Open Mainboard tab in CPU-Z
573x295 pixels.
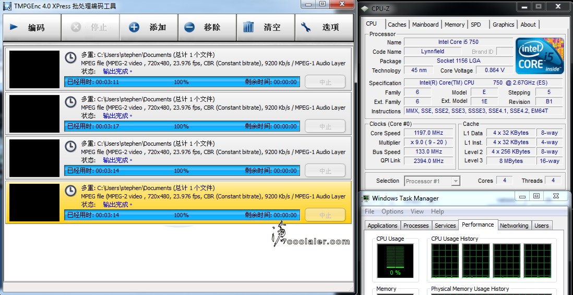click(x=425, y=25)
